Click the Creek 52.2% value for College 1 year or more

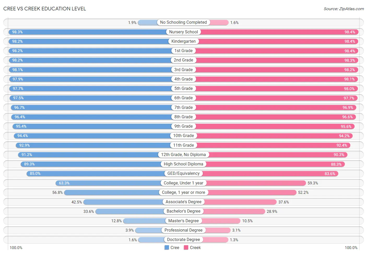pyautogui.click(x=303, y=193)
